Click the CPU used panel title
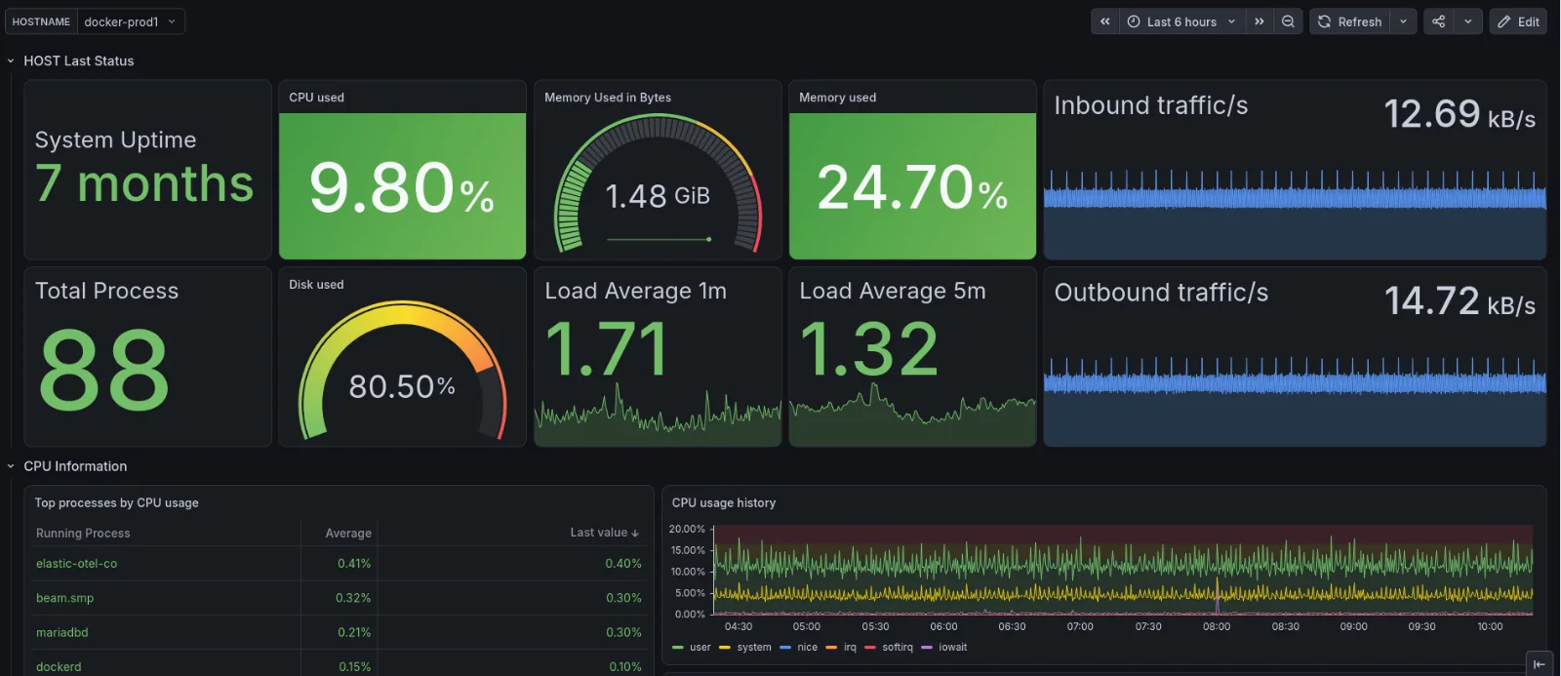Viewport: 1561px width, 676px height. [x=316, y=98]
